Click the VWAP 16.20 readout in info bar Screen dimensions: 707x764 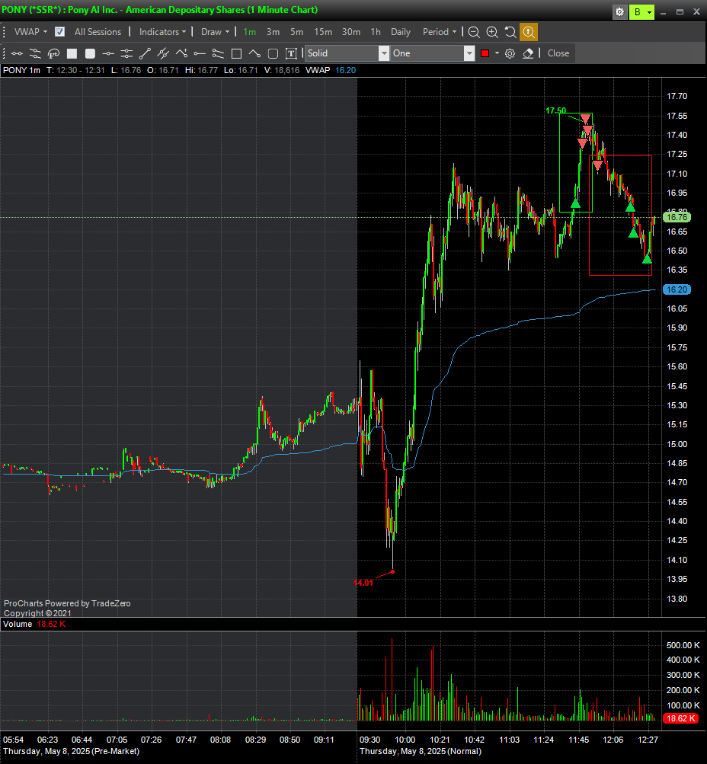[x=331, y=70]
